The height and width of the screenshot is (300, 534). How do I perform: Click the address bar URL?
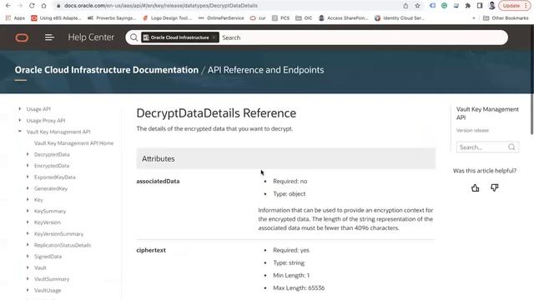click(161, 6)
